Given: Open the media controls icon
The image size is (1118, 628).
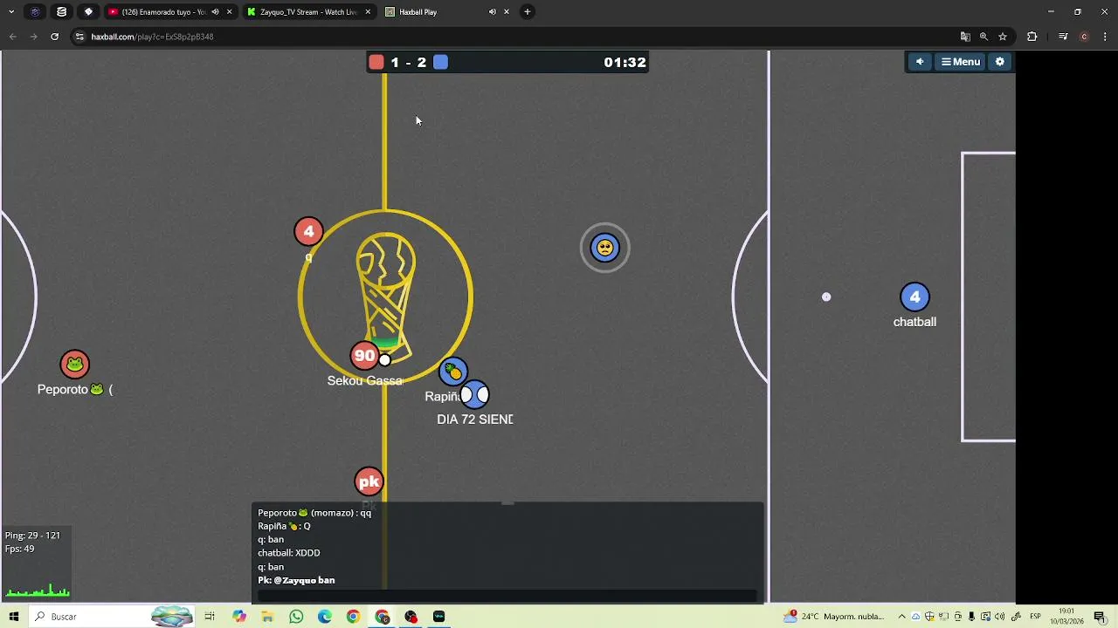Looking at the screenshot, I should click(1063, 37).
